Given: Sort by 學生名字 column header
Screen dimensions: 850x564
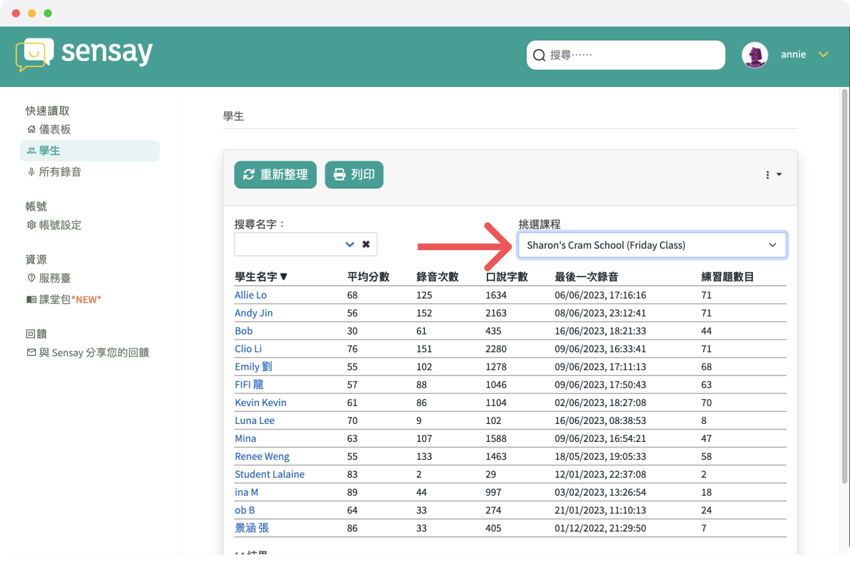Looking at the screenshot, I should 261,277.
